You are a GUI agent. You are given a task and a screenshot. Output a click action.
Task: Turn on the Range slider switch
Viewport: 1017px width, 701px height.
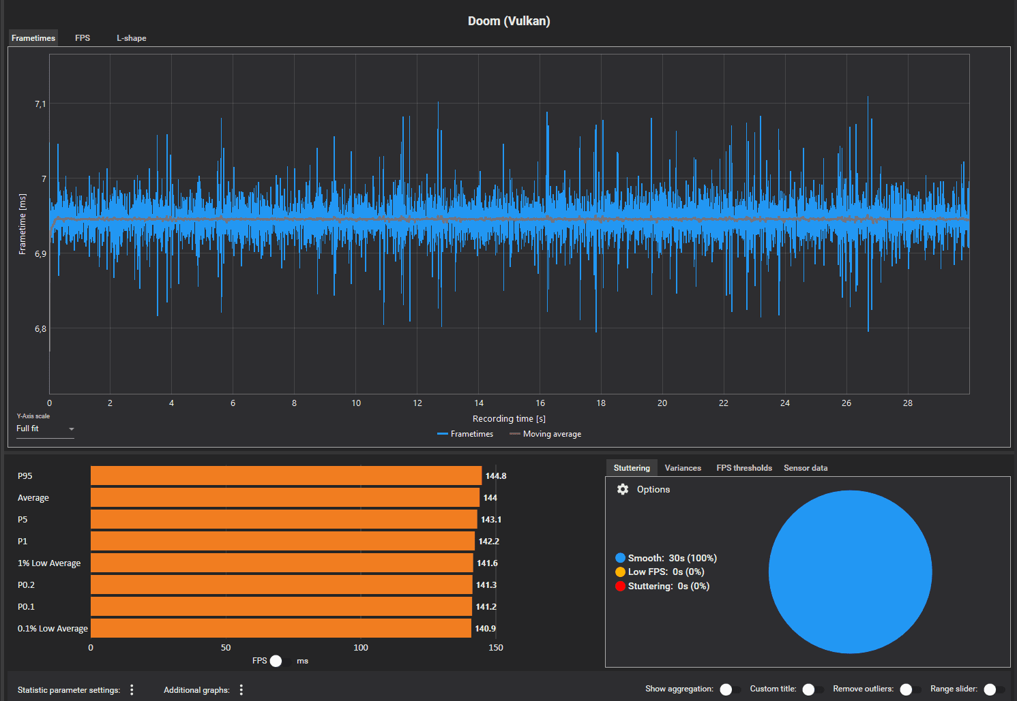point(994,689)
